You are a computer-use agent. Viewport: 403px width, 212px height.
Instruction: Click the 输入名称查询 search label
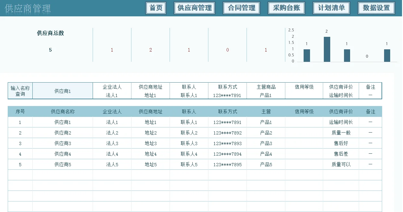click(20, 91)
